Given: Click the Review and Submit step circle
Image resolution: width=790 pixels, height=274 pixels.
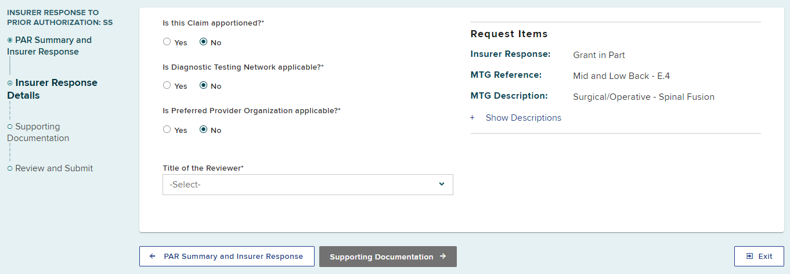Looking at the screenshot, I should click(x=10, y=168).
